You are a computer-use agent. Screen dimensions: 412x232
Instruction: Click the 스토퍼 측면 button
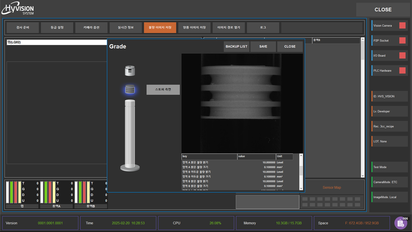pos(163,90)
